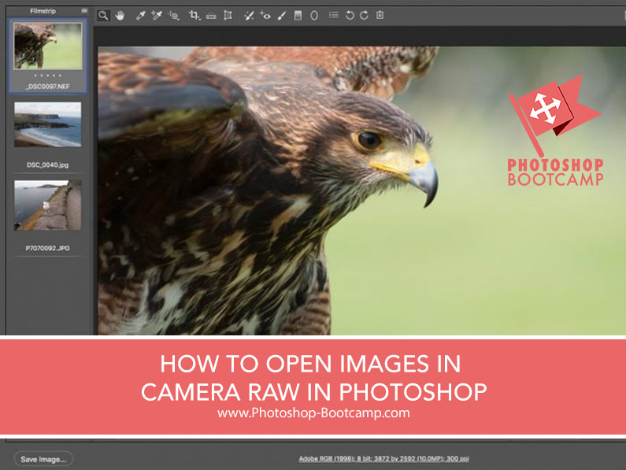Select the Spot Removal tool
Viewport: 626px width, 470px height.
click(249, 16)
